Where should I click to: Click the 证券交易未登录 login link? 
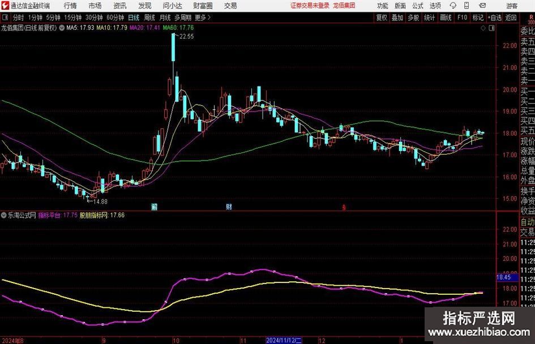[309, 6]
